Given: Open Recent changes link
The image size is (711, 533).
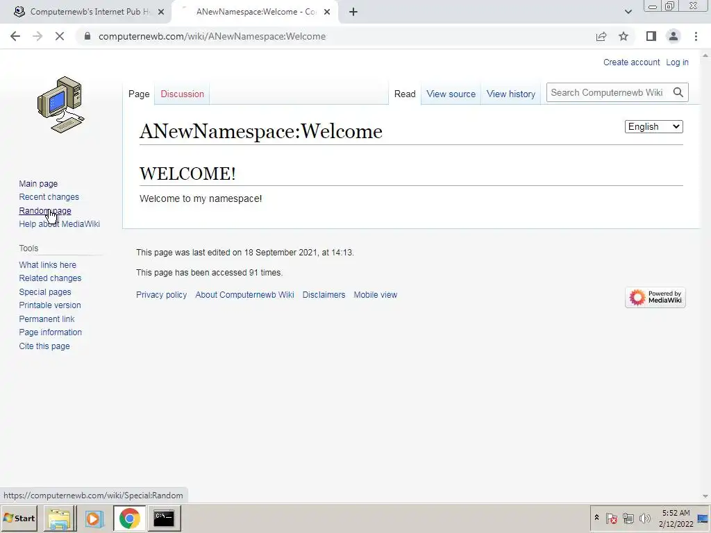Looking at the screenshot, I should (49, 196).
